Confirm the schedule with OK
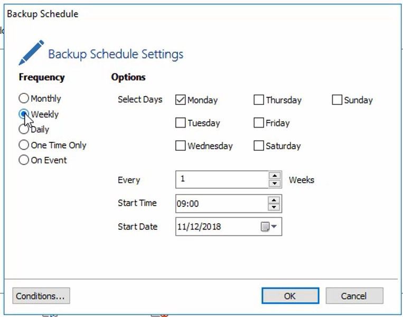Viewport: 403px width, 317px height. (290, 296)
